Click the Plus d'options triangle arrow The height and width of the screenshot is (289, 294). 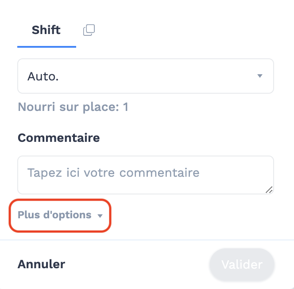(x=100, y=216)
